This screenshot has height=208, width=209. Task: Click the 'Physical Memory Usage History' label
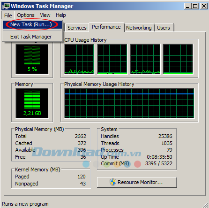99,84
